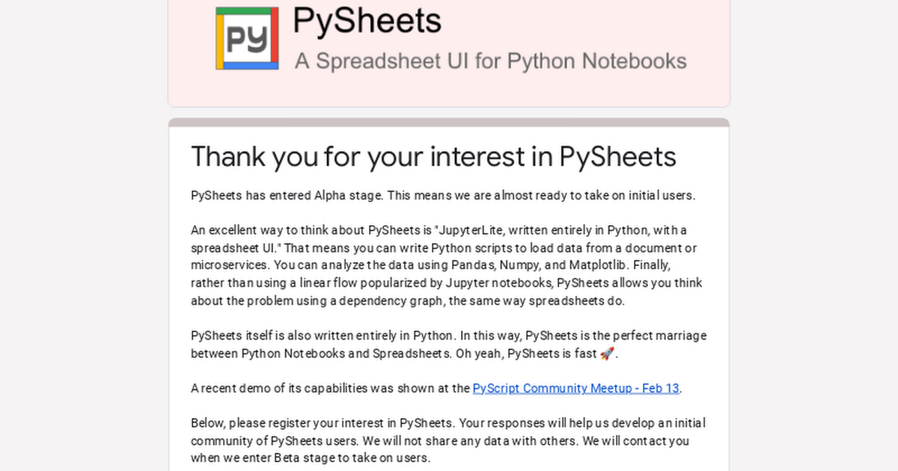The image size is (898, 471).
Task: Open the PyScript Community Meetup - Feb 13 link
Action: (x=575, y=389)
